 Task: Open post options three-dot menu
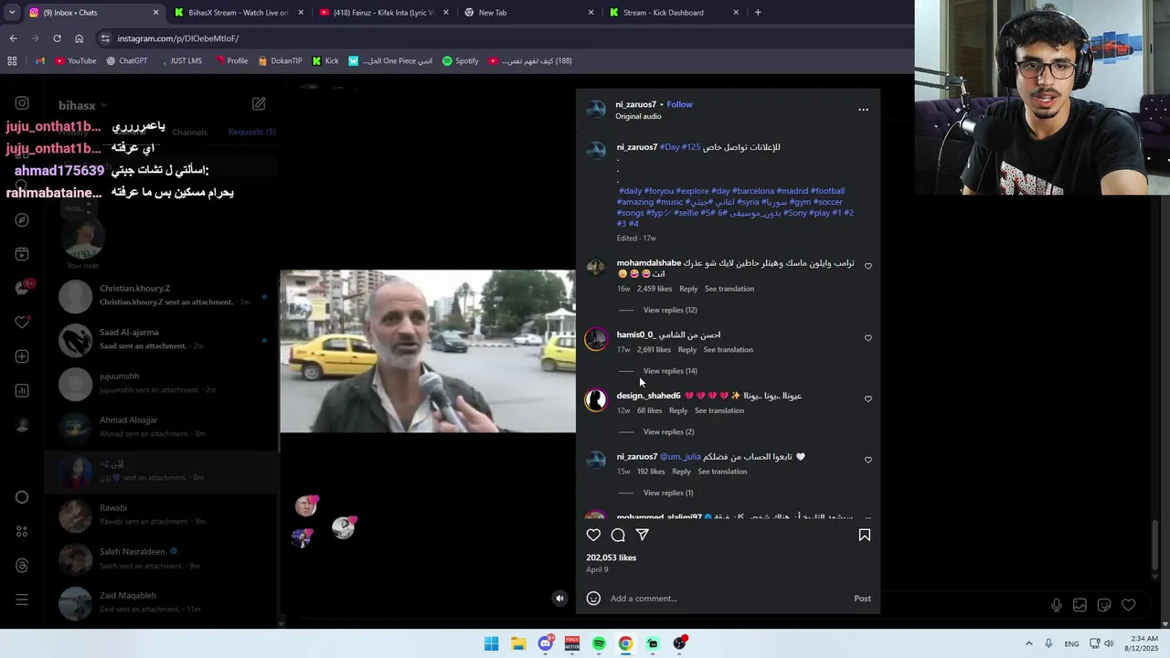pyautogui.click(x=863, y=110)
